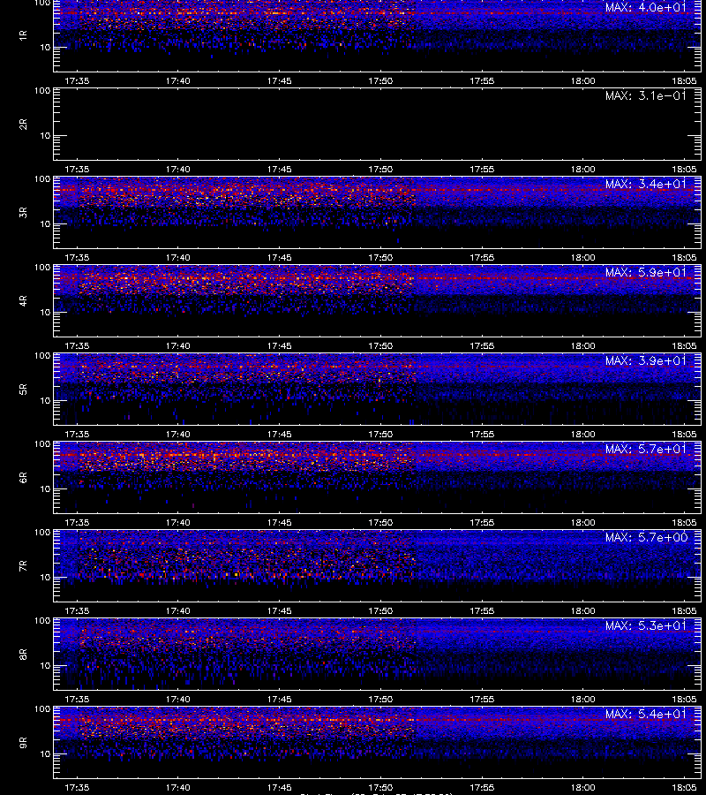Image resolution: width=706 pixels, height=795 pixels.
Task: Click 17:45 tick label under 3R panel
Action: tap(280, 258)
